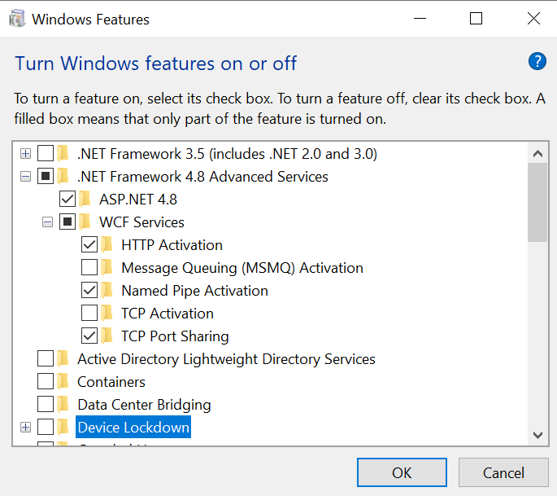
Task: Tick the TCP Activation checkbox
Action: point(89,314)
